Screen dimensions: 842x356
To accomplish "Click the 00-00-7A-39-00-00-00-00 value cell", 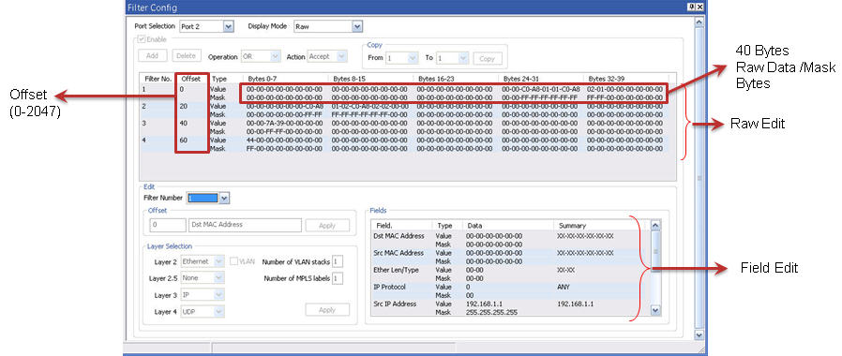I will tap(285, 124).
